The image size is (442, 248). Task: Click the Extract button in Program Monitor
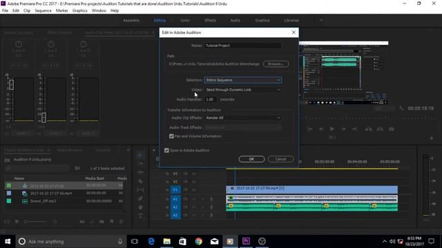click(380, 129)
